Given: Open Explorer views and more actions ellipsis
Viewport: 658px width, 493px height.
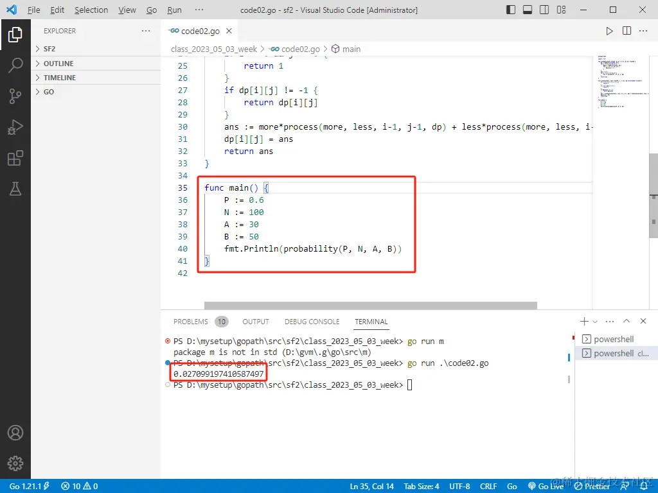Looking at the screenshot, I should pyautogui.click(x=146, y=31).
